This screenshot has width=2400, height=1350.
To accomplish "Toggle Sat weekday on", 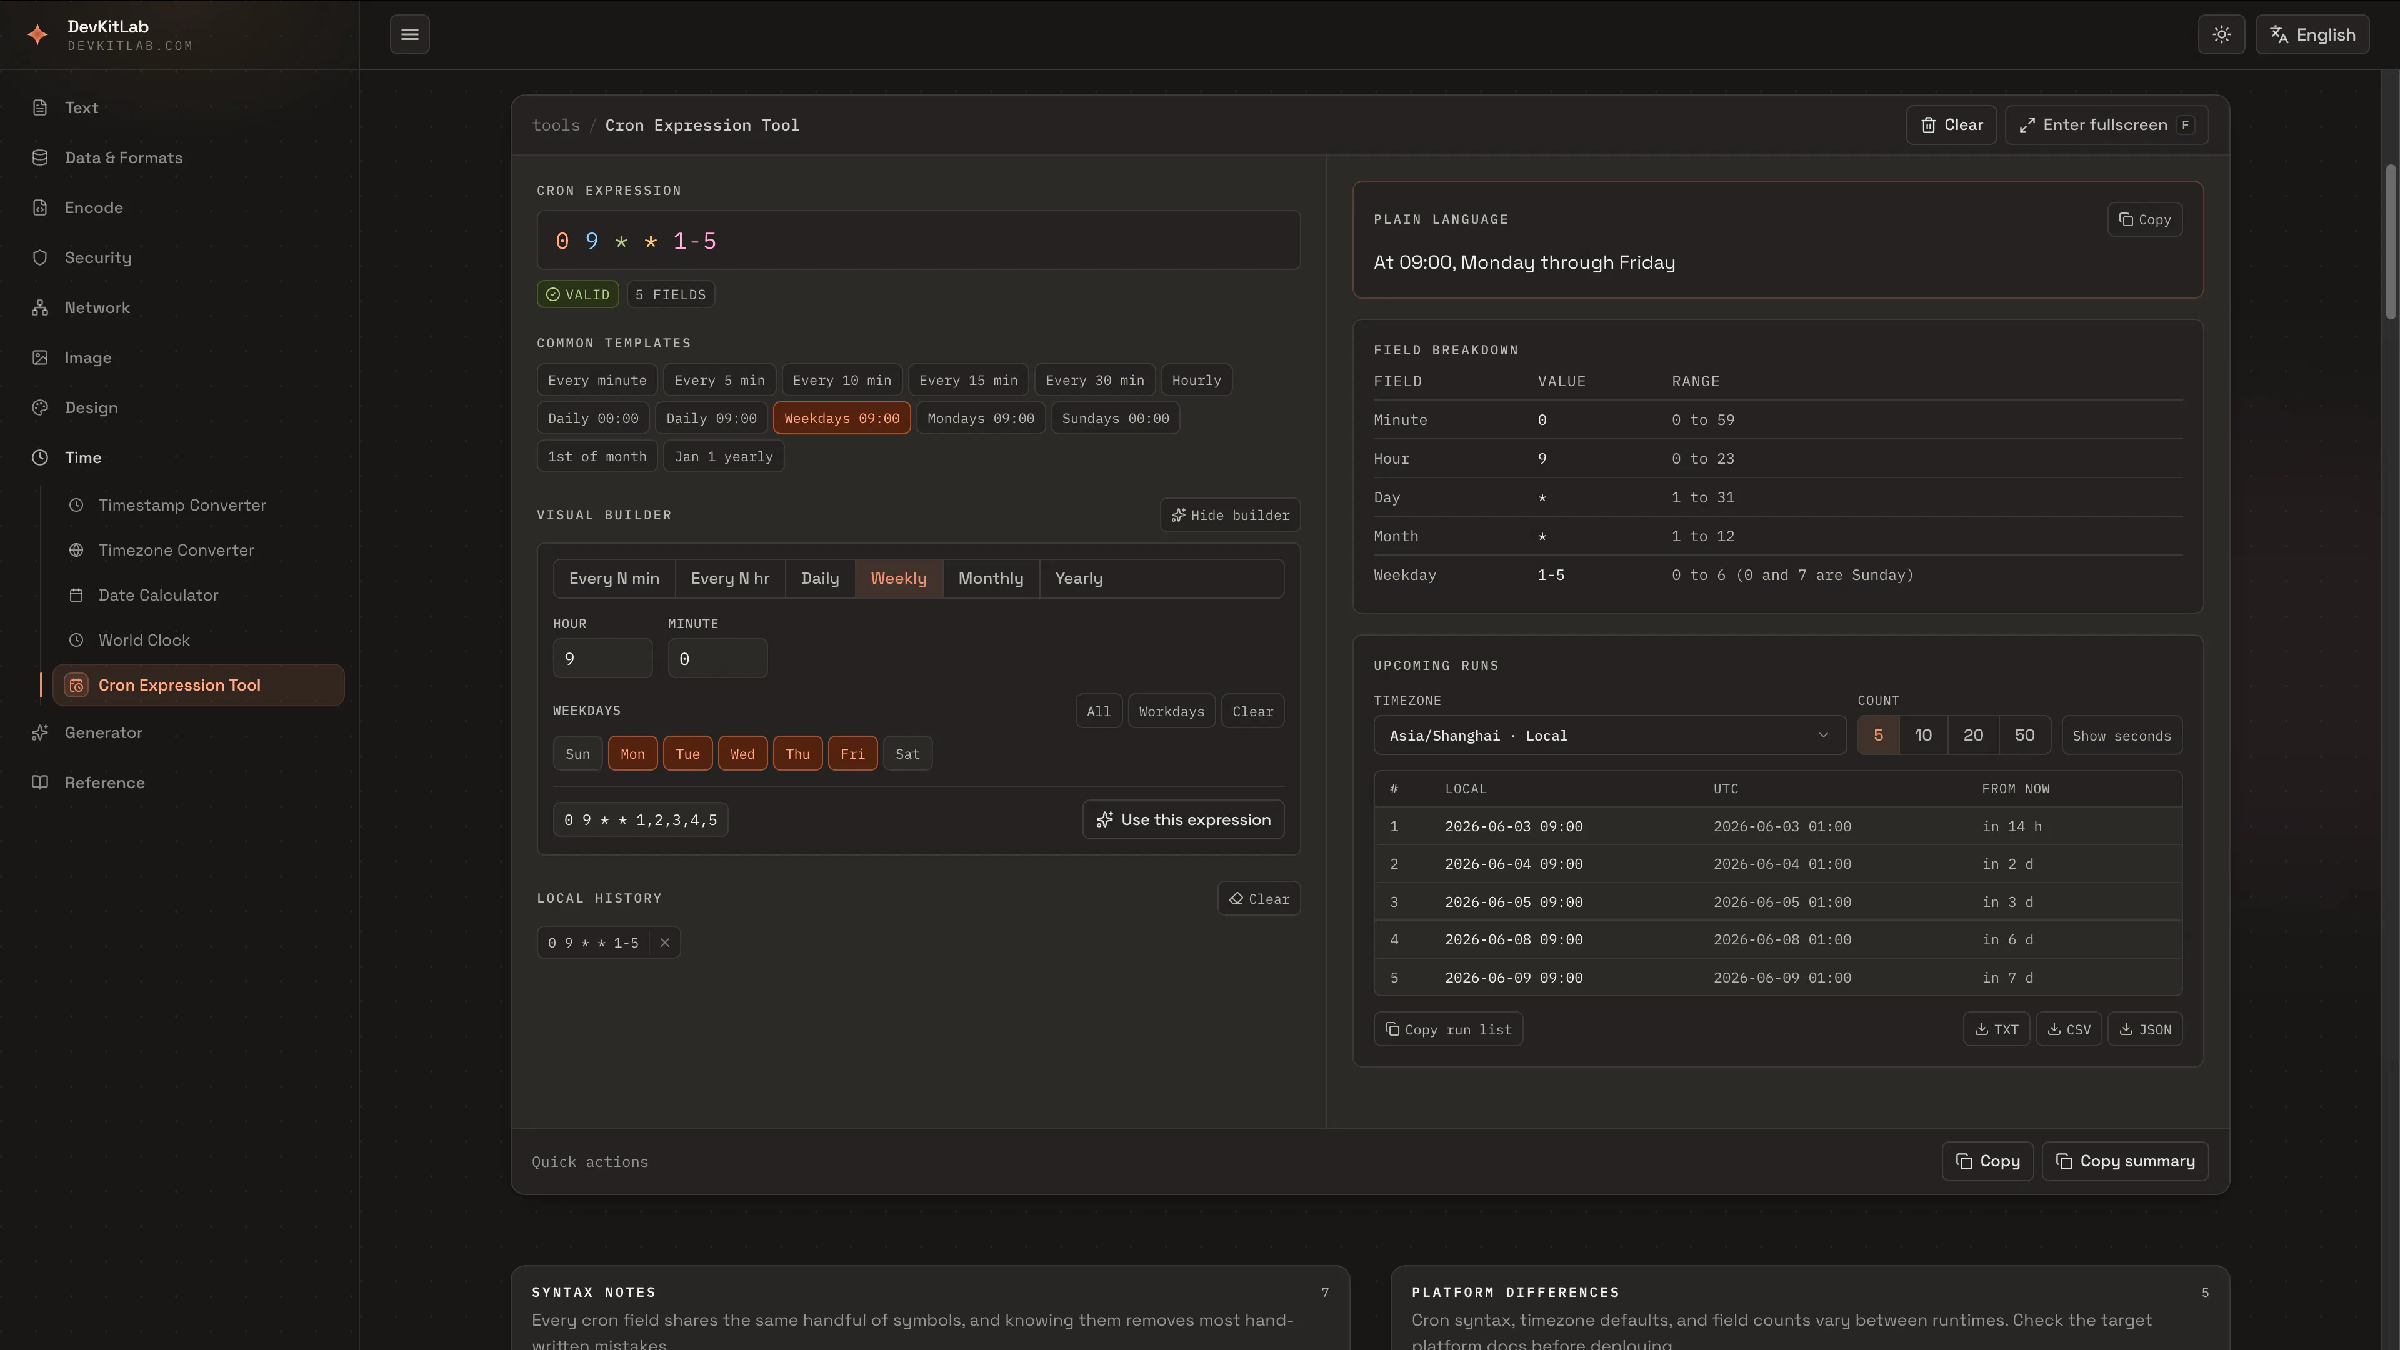I will pos(907,754).
